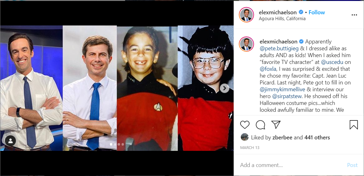The image size is (364, 176).
Task: Submit the comment with the Post button
Action: point(352,165)
